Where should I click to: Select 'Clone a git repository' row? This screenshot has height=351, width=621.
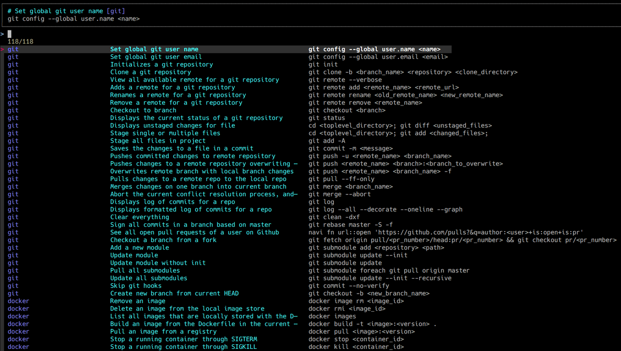click(x=151, y=72)
